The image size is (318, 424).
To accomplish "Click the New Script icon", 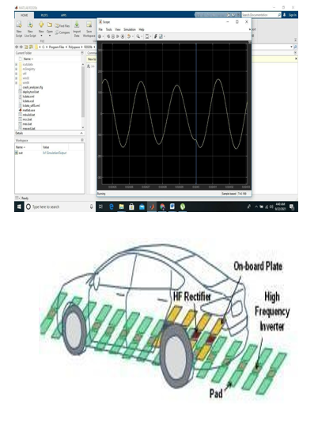I will pyautogui.click(x=19, y=25).
